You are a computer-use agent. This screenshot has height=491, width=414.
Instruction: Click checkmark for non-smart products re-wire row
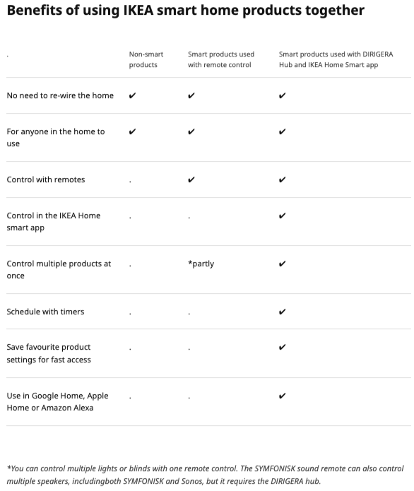click(133, 95)
